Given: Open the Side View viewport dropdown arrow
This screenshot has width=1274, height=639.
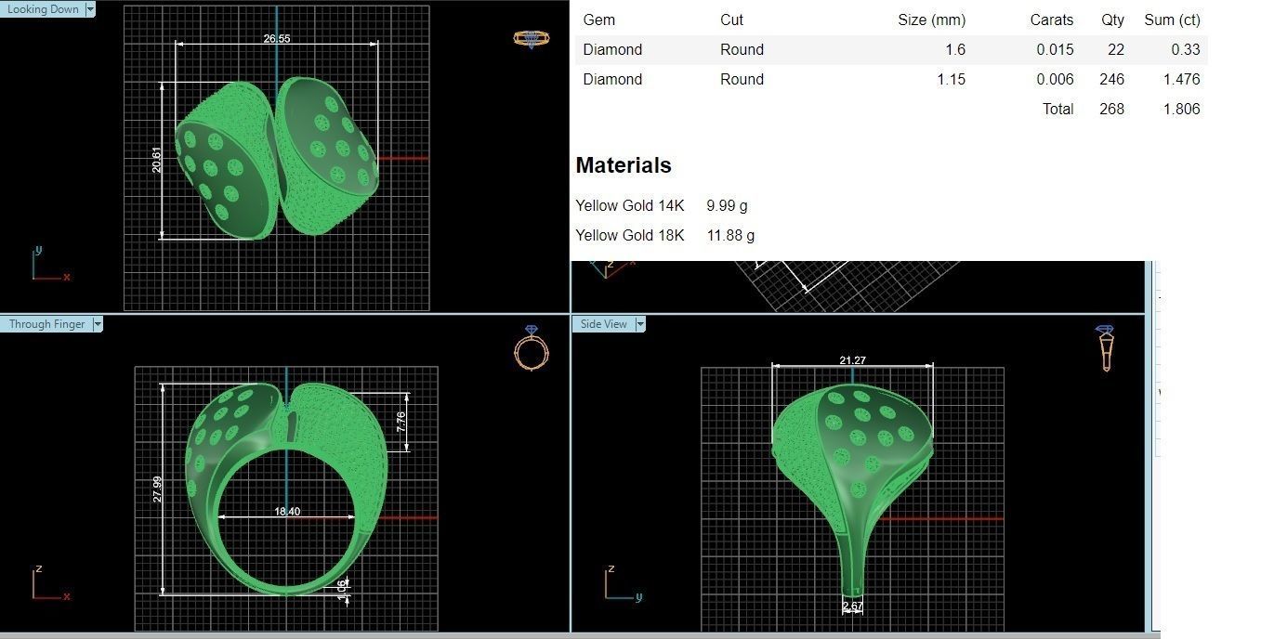Looking at the screenshot, I should (x=640, y=324).
